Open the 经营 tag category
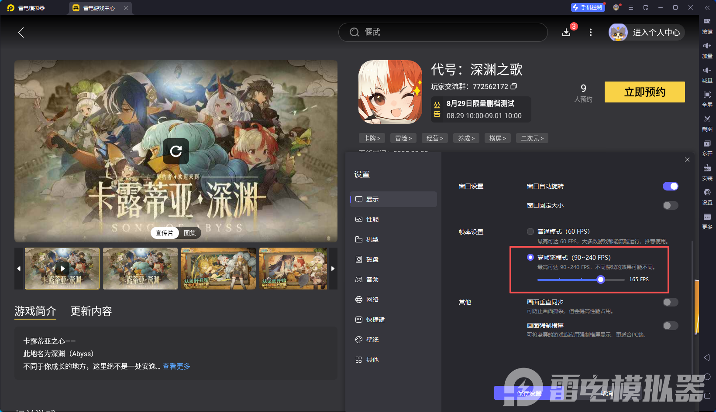Image resolution: width=716 pixels, height=412 pixels. coord(435,138)
